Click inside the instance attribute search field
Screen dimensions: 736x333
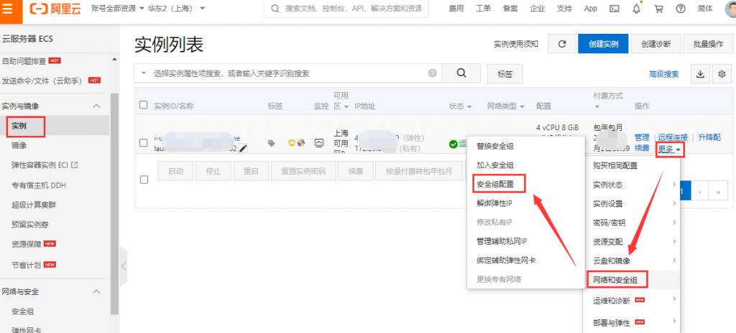287,73
